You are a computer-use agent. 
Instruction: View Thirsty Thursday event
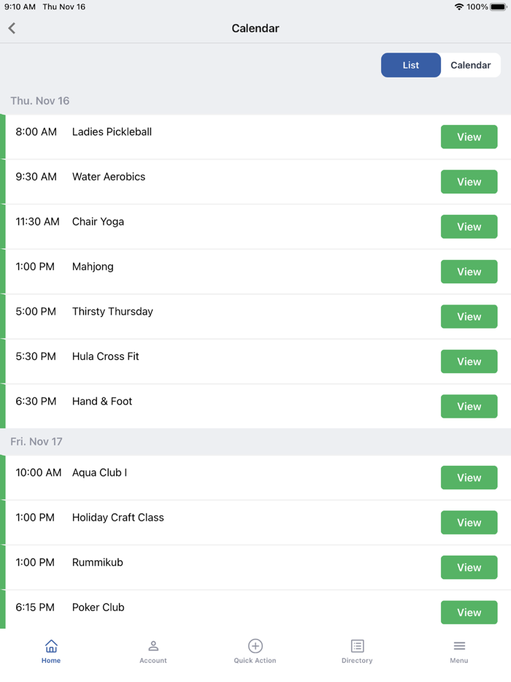tap(469, 317)
